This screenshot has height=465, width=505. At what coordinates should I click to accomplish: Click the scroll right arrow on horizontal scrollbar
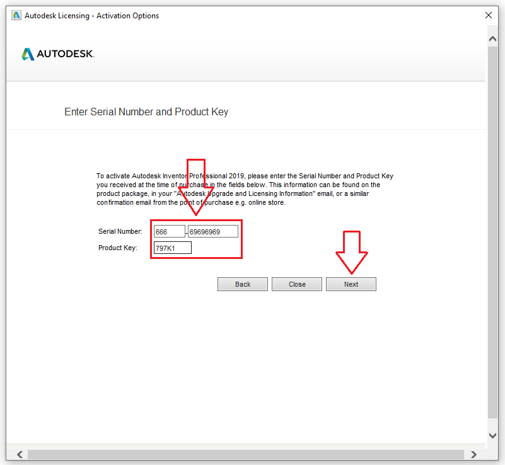(475, 454)
